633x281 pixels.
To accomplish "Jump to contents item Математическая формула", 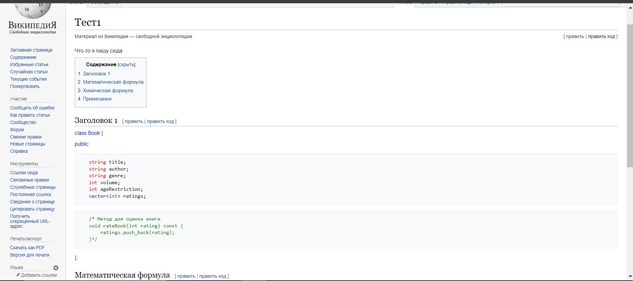I will [113, 82].
